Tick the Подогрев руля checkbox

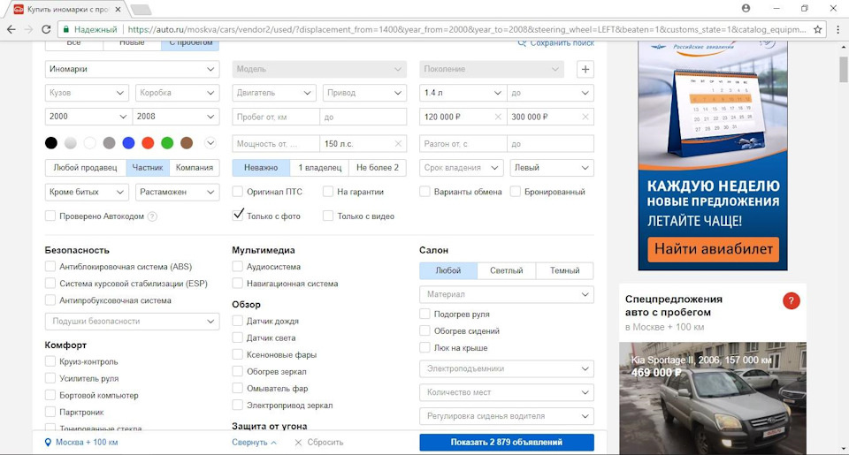424,315
